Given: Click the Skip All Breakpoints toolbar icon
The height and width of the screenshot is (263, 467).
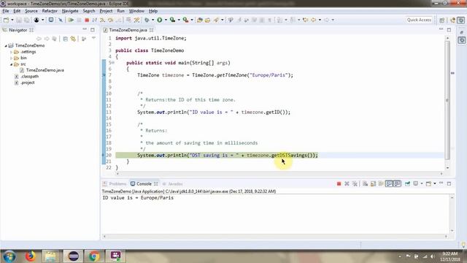Looking at the screenshot, I should (x=61, y=20).
